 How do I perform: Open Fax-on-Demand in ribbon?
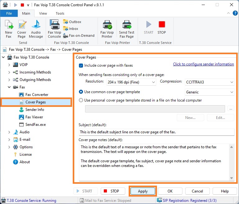[x=79, y=36]
